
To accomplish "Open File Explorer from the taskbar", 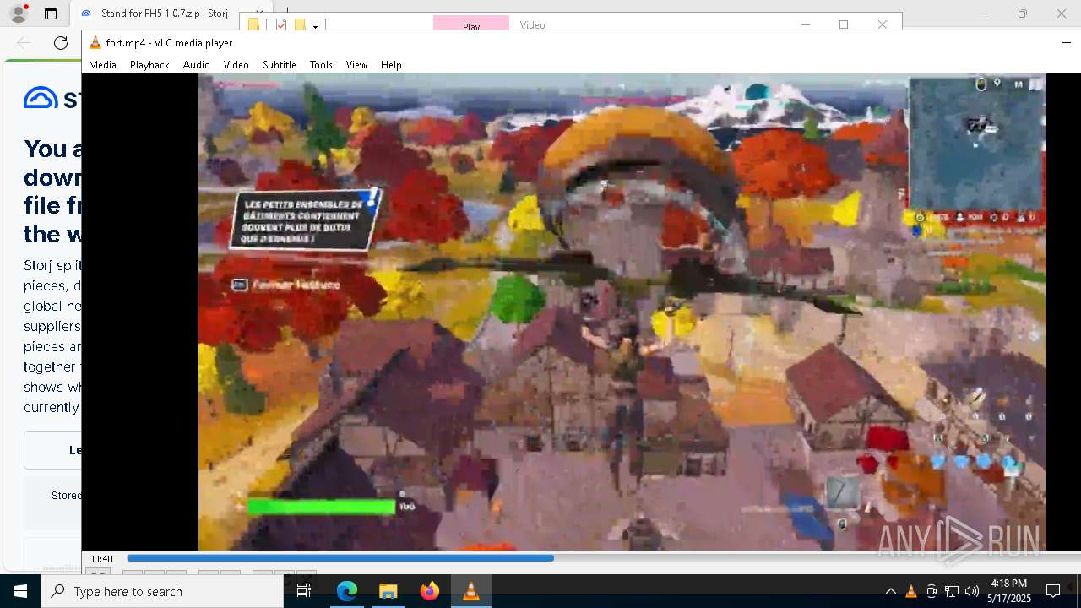I will pyautogui.click(x=388, y=591).
